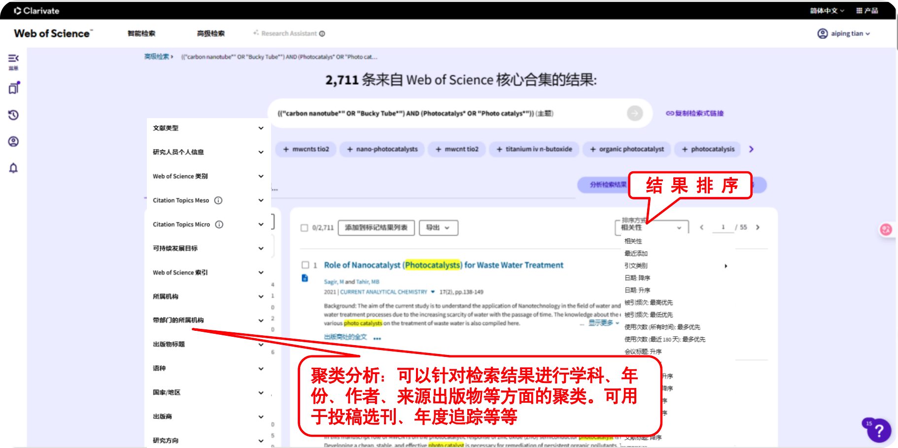Image resolution: width=898 pixels, height=448 pixels.
Task: Open CURRENT ANALYTICAL CHEMISTRY journal link
Action: coord(383,292)
